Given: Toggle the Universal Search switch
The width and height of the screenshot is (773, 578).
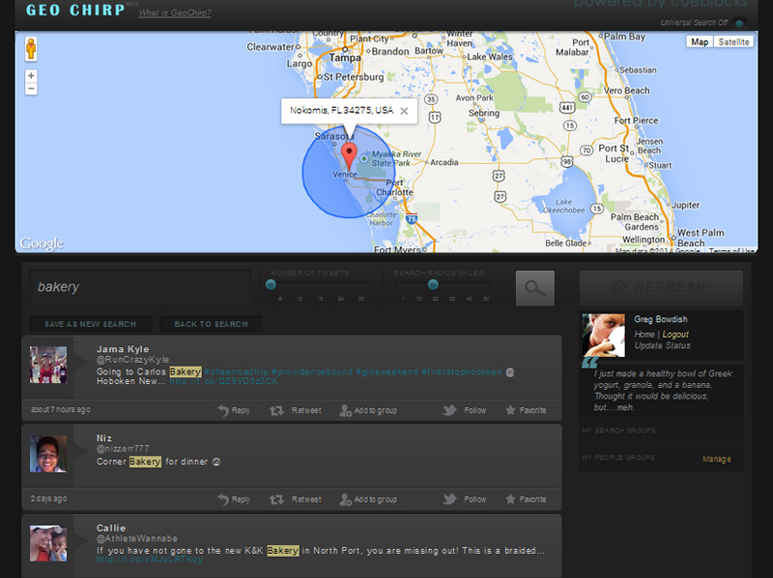Looking at the screenshot, I should point(739,22).
